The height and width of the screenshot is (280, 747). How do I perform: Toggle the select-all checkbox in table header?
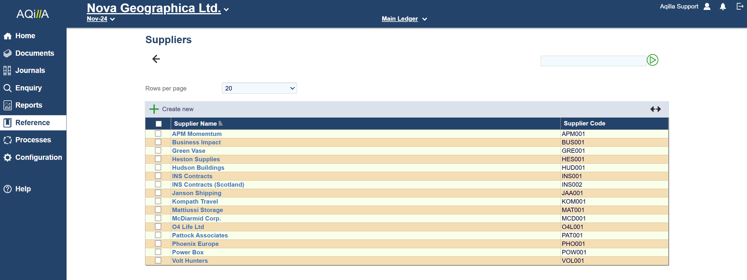point(159,124)
